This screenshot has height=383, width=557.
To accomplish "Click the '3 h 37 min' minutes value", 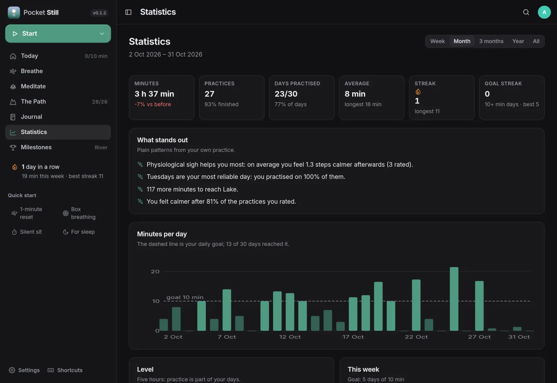I will coord(154,94).
